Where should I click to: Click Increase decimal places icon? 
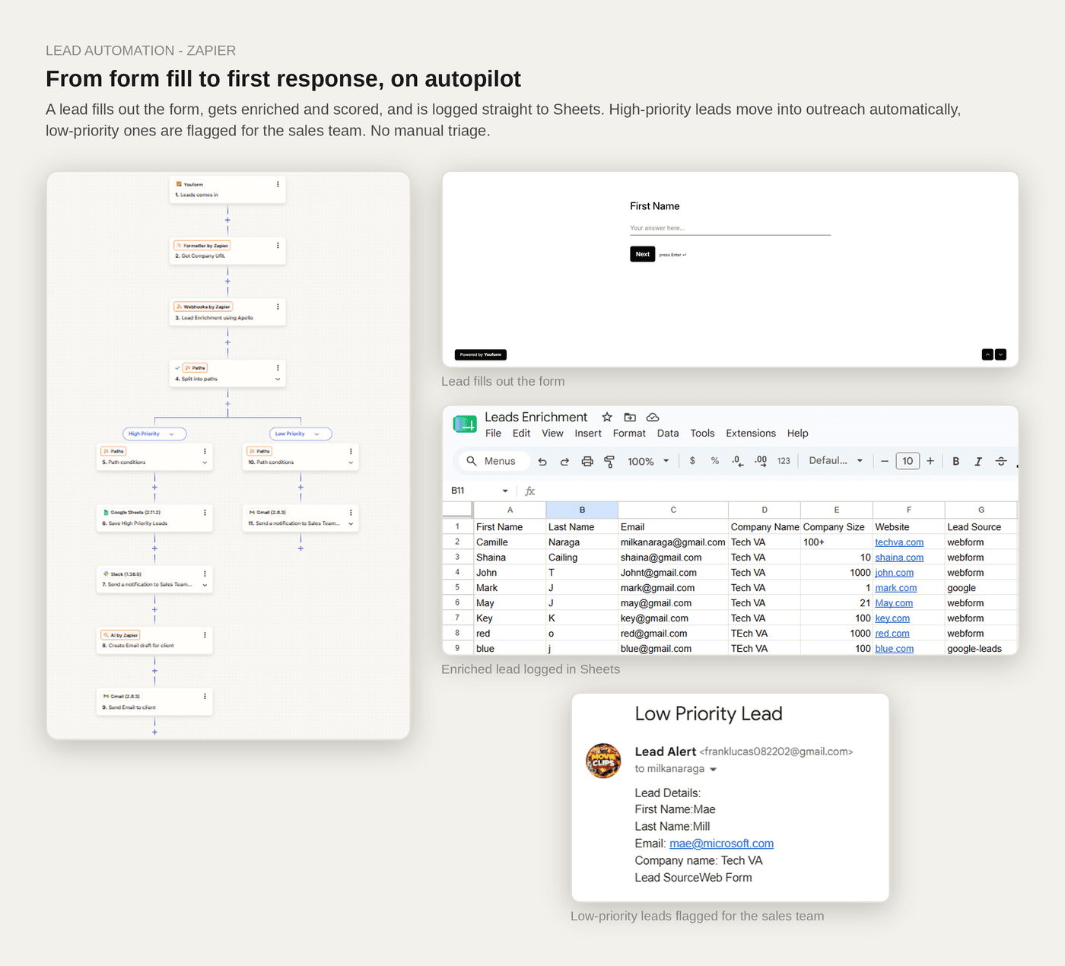761,461
